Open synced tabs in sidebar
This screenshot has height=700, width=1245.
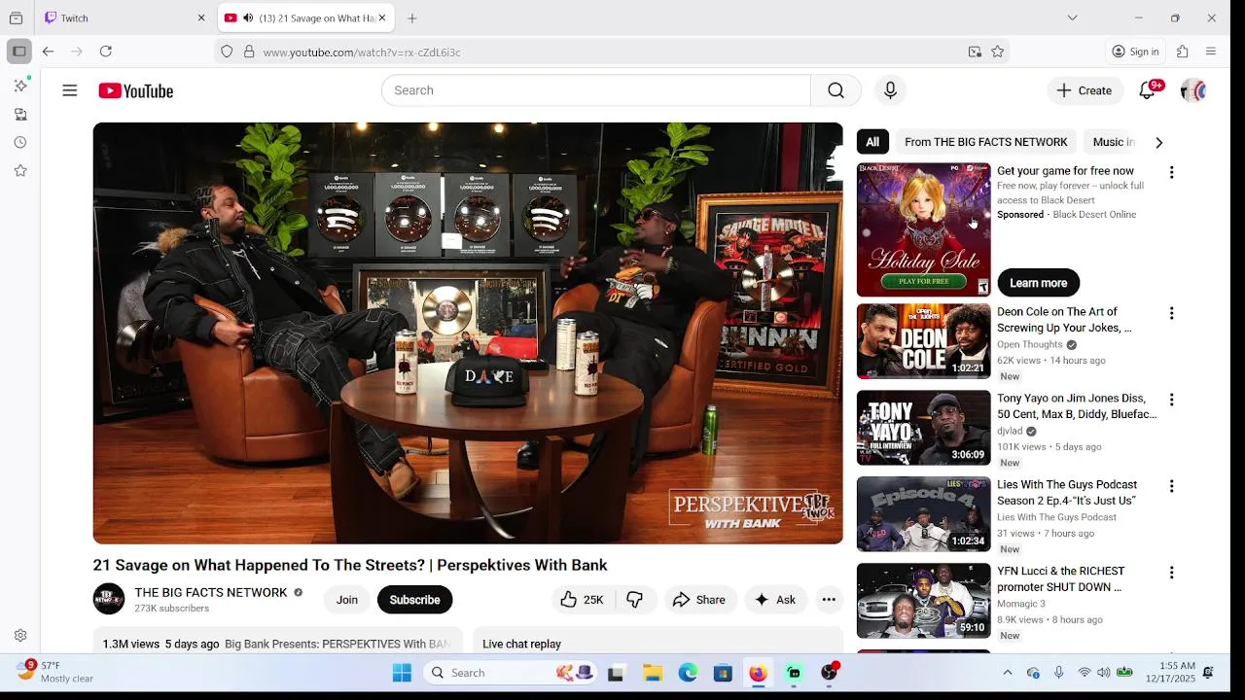[x=20, y=114]
